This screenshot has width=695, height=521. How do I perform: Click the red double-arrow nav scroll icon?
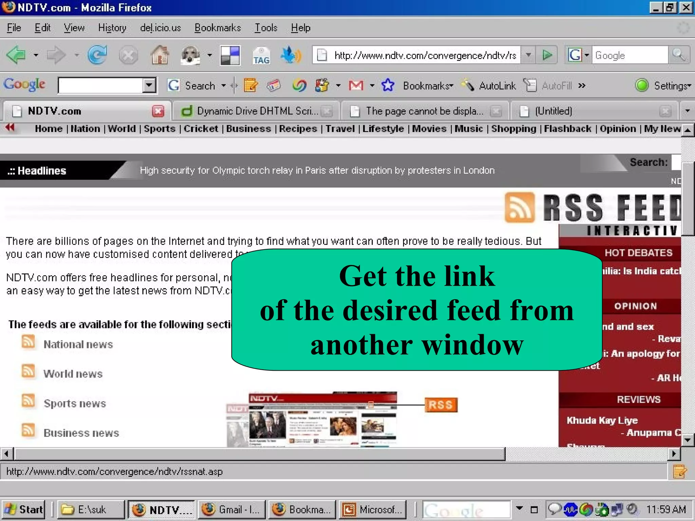tap(10, 128)
